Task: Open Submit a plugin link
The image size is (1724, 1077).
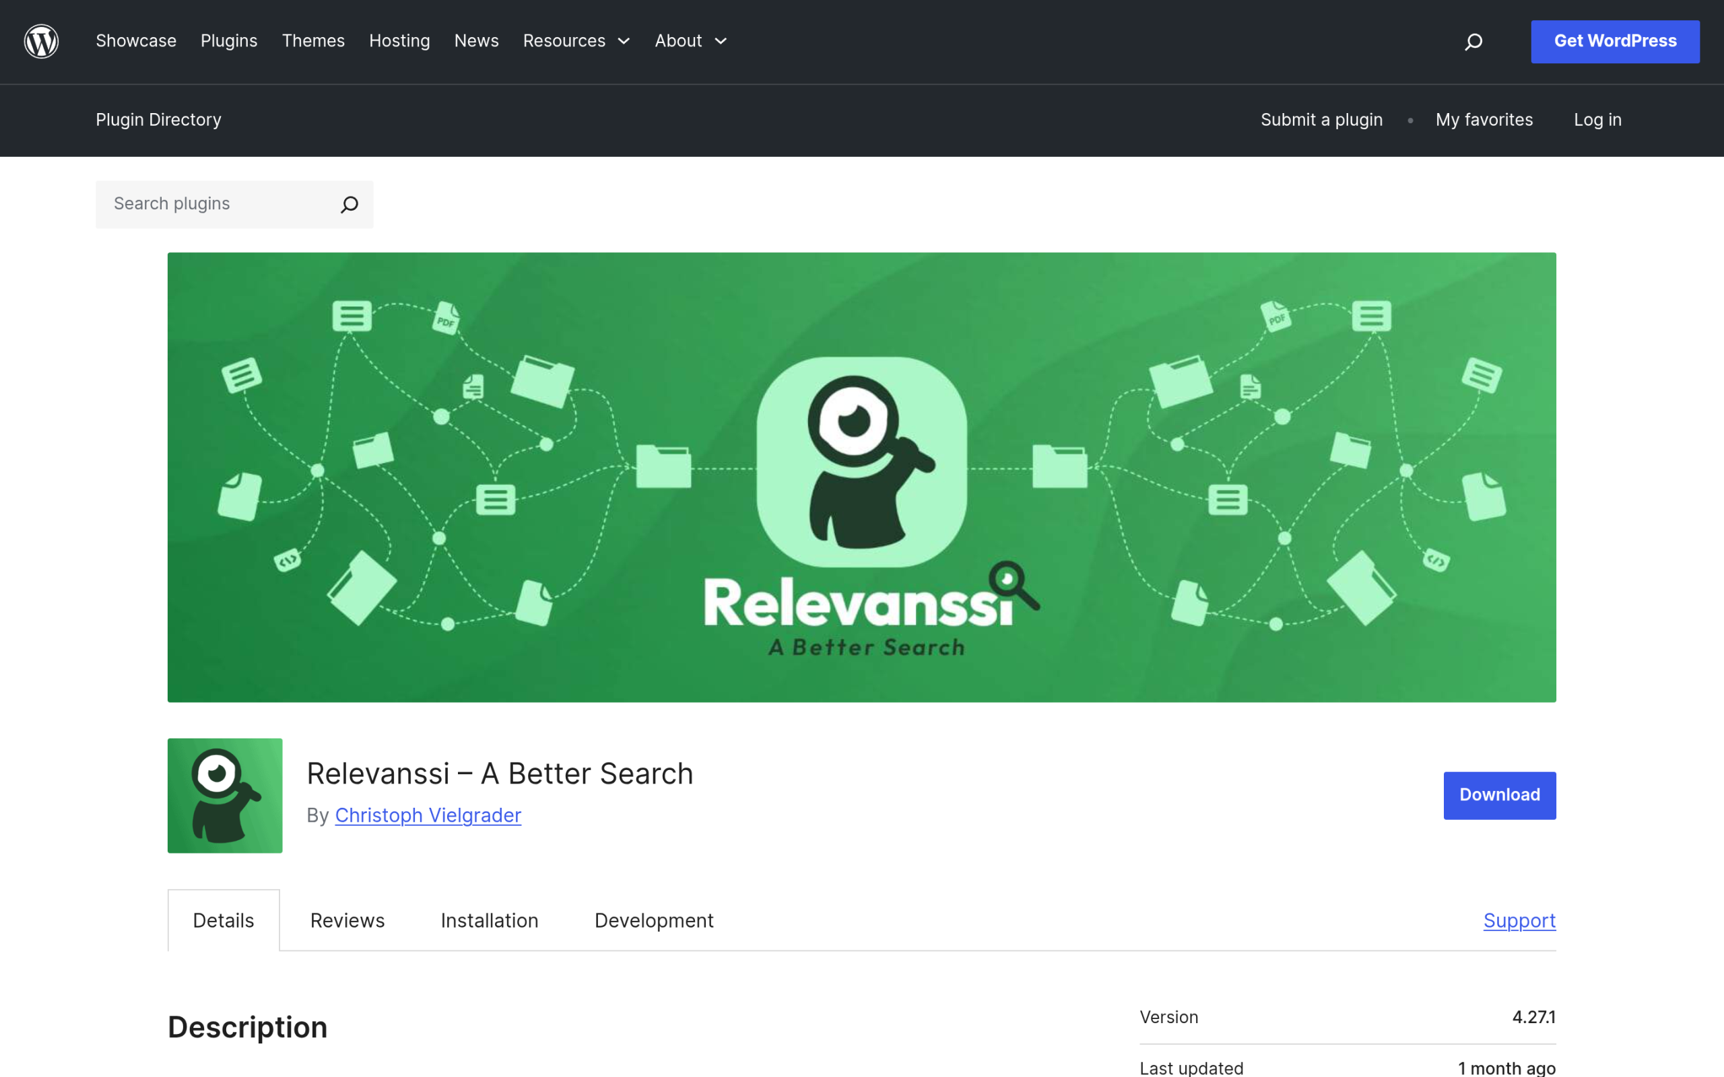Action: pyautogui.click(x=1321, y=120)
